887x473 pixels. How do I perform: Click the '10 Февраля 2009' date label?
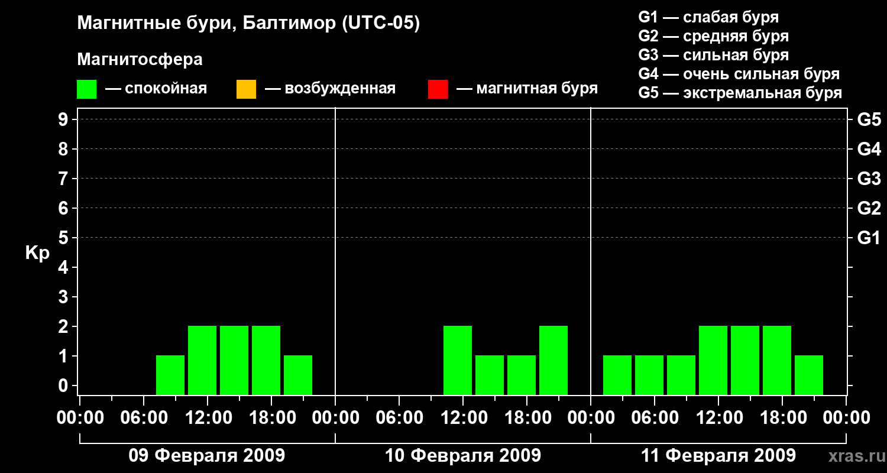coord(463,455)
